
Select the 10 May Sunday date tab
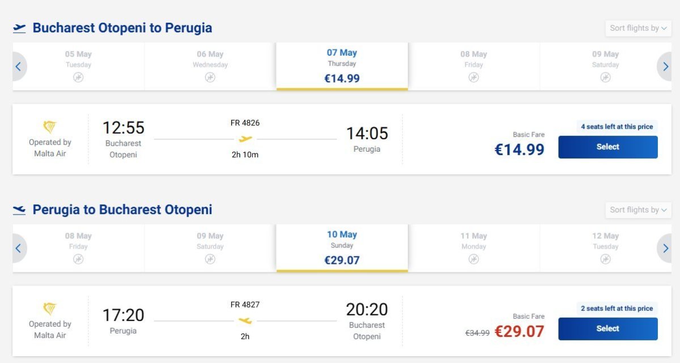(x=342, y=248)
